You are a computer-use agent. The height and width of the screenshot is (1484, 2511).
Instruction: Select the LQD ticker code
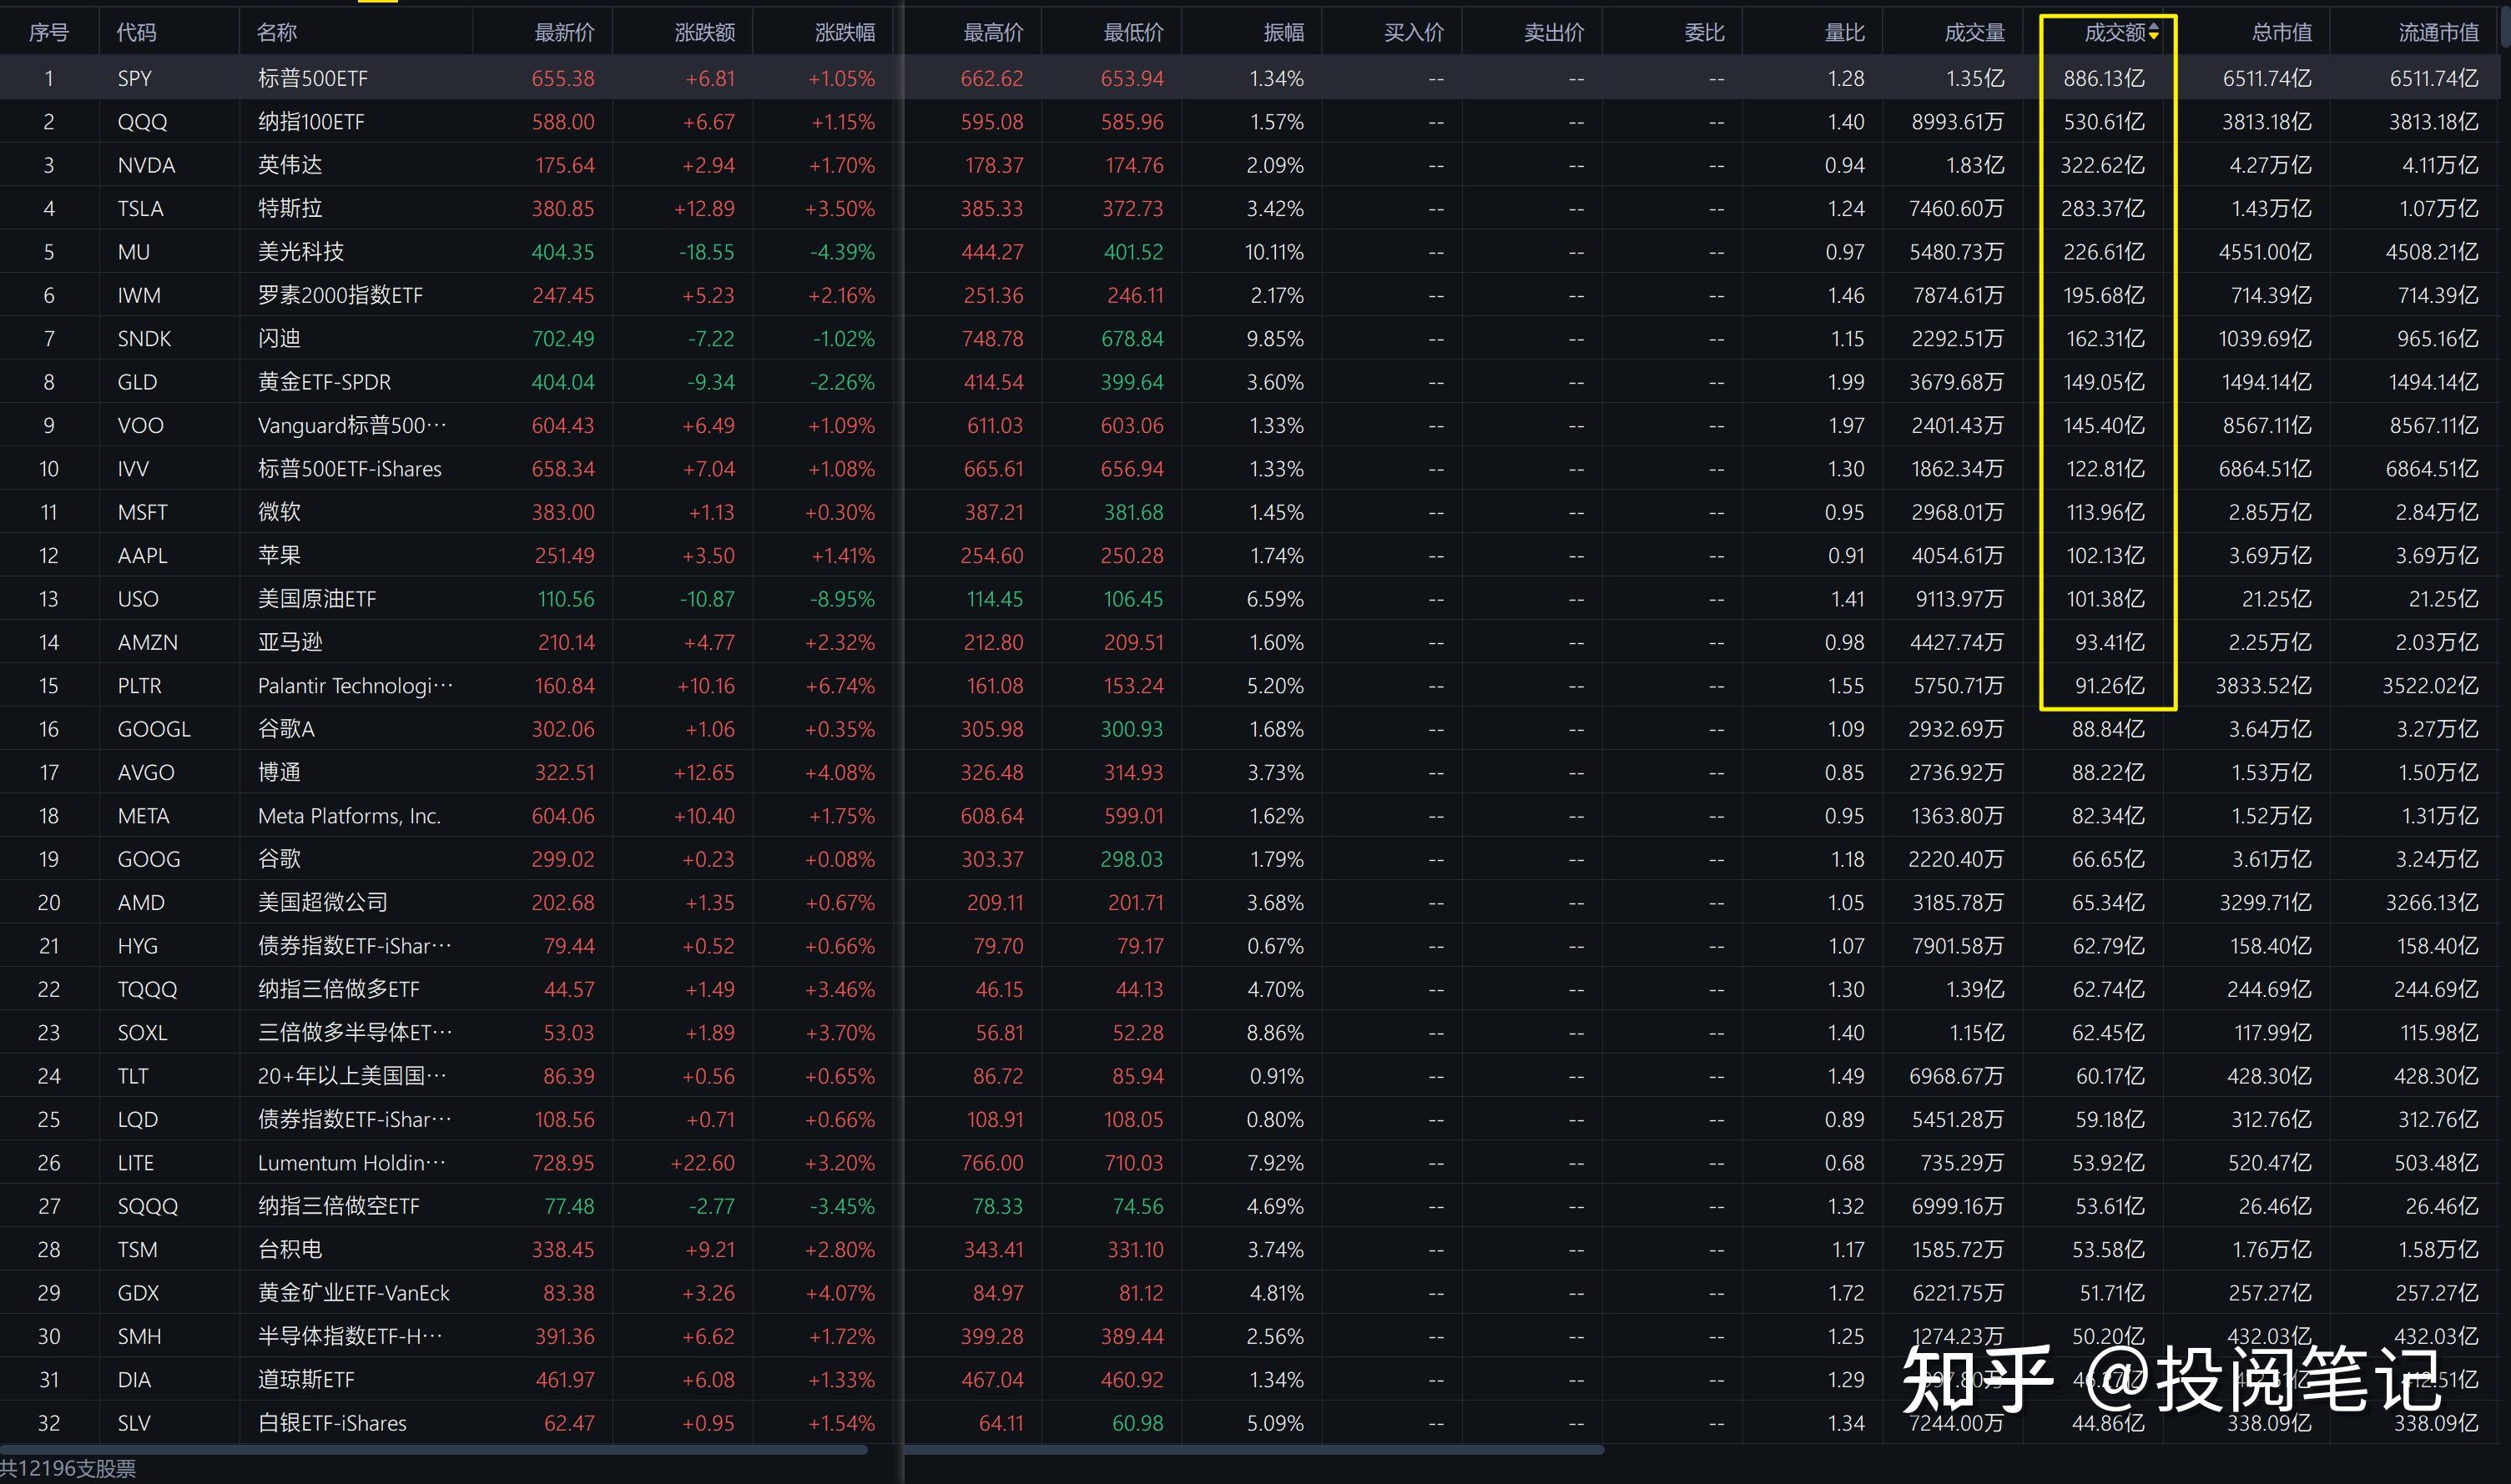(137, 1120)
